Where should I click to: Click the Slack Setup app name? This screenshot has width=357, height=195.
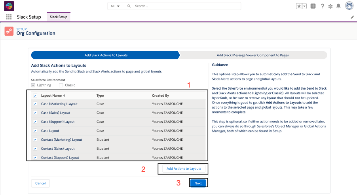pyautogui.click(x=29, y=17)
